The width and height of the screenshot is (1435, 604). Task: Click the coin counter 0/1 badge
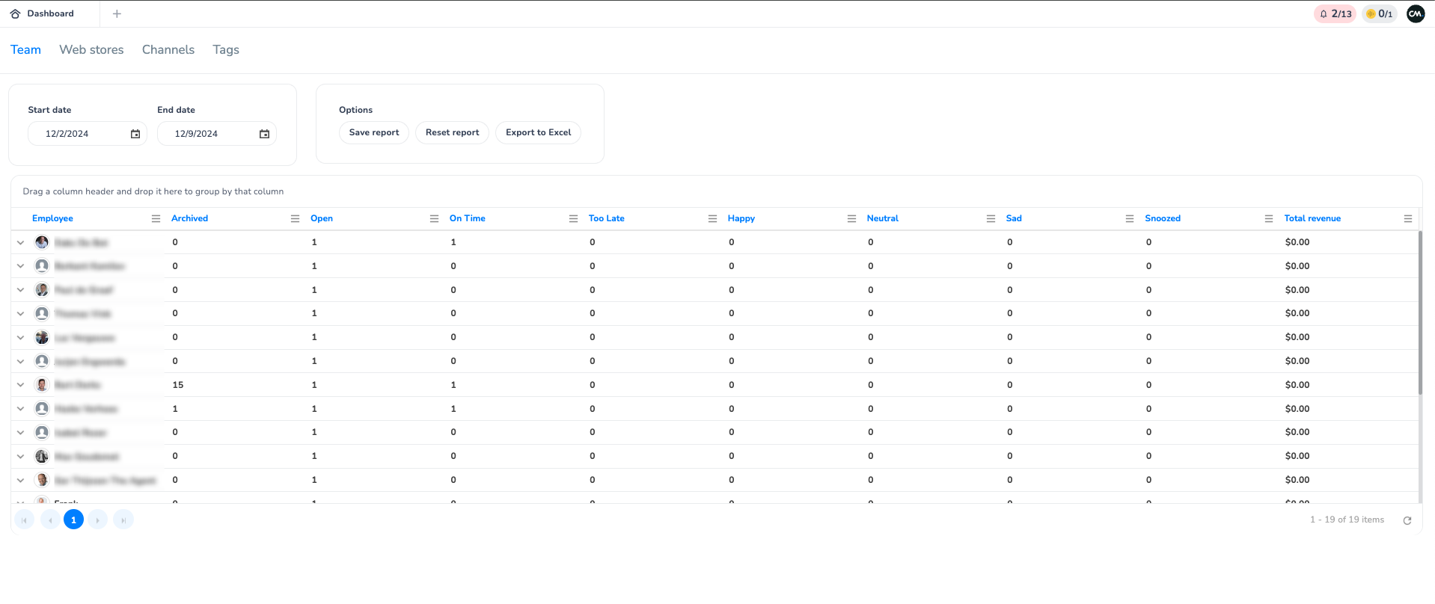1379,13
